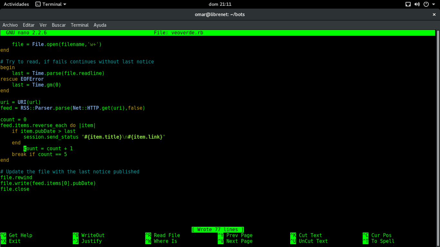
Task: Click the ^T To Spell shortcut
Action: [379, 241]
